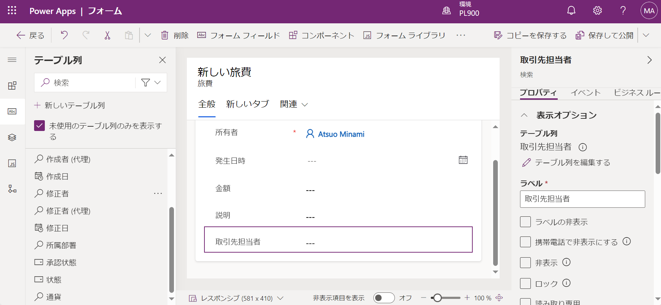Open notifications bell
Screen dimensions: 661x305
(571, 11)
